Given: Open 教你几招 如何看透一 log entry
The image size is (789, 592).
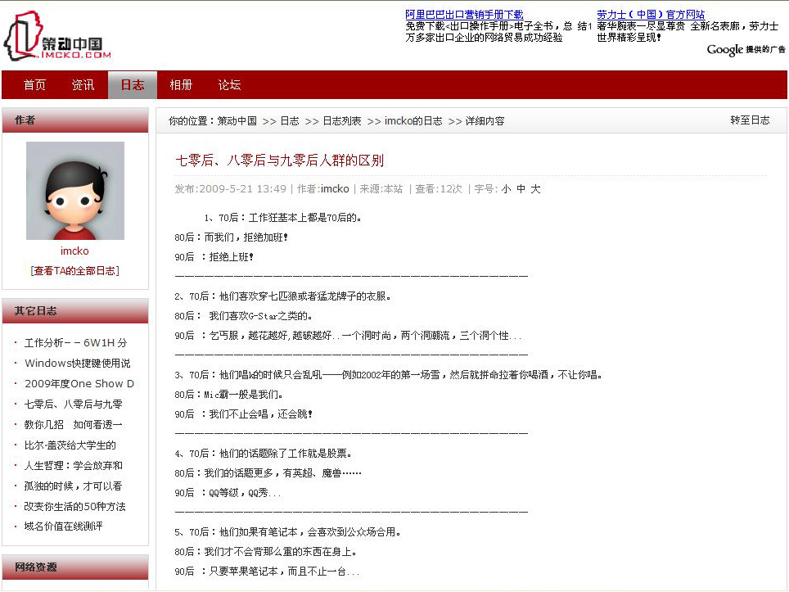Looking at the screenshot, I should coord(74,424).
